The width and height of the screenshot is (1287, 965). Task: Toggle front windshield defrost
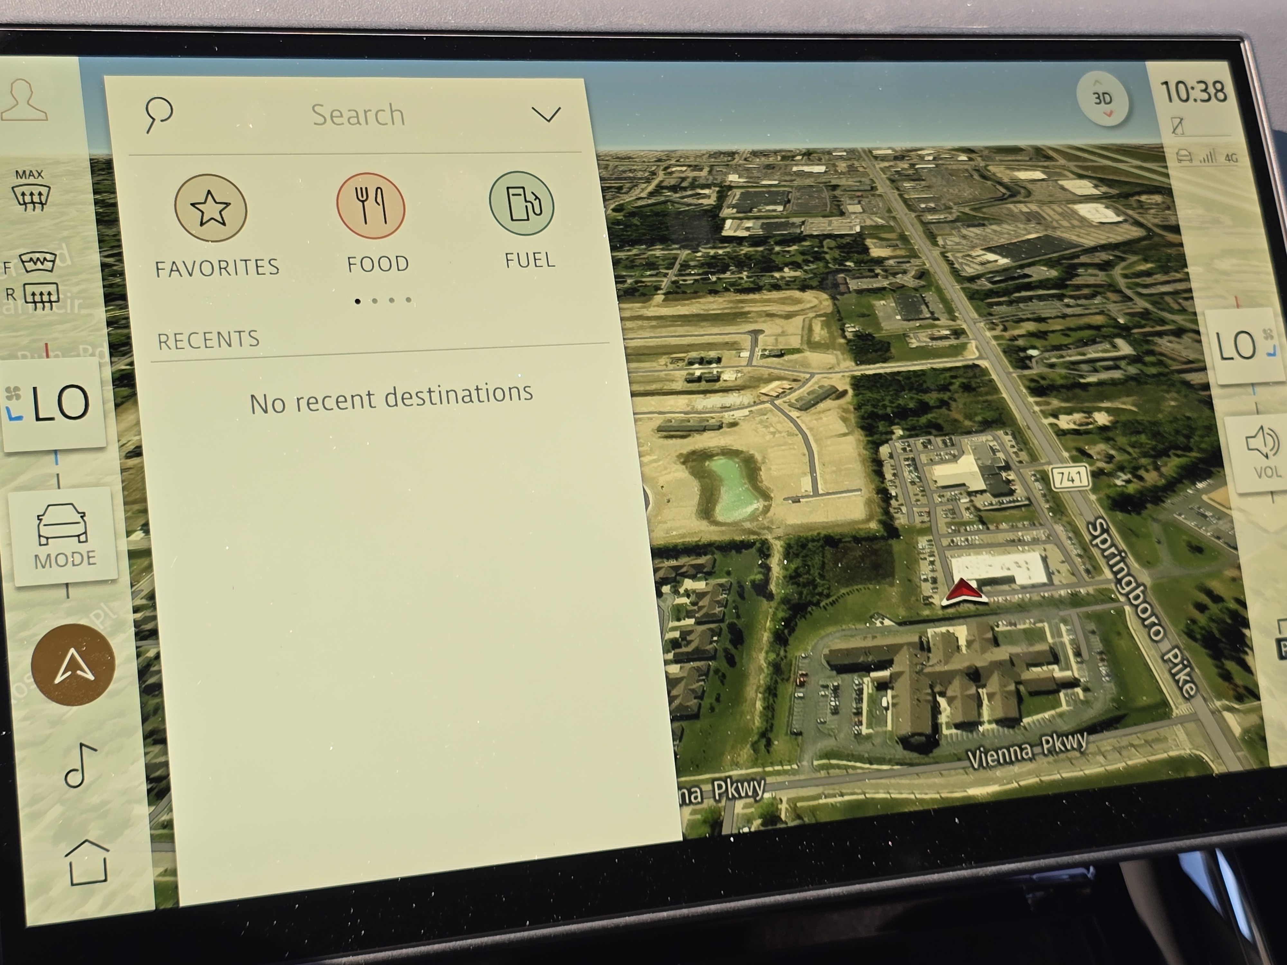(37, 263)
